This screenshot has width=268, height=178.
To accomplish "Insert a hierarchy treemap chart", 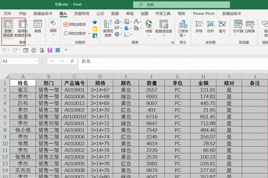I will click(126, 22).
